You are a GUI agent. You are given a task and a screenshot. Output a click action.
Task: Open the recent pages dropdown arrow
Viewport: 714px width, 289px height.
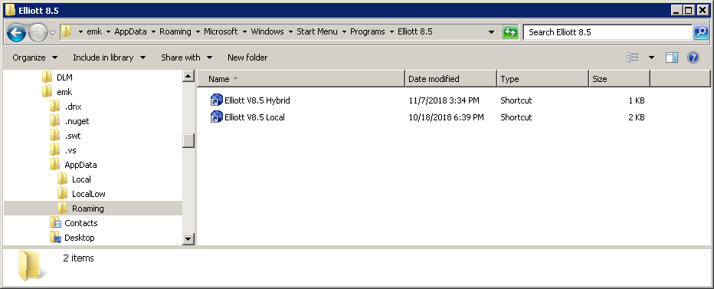tap(52, 33)
